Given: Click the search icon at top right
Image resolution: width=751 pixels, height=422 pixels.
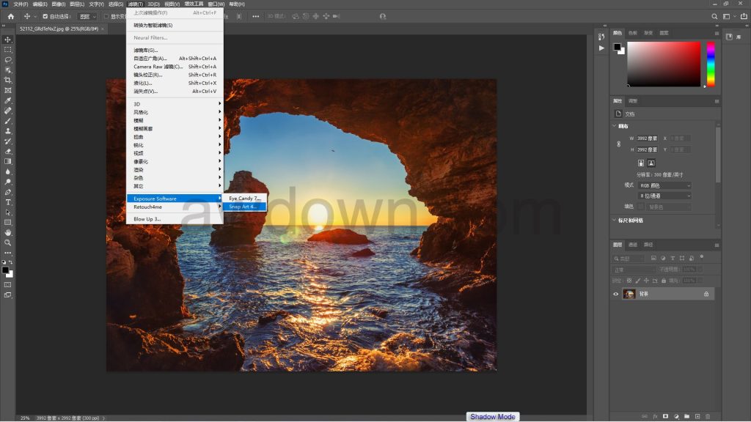Looking at the screenshot, I should 714,16.
